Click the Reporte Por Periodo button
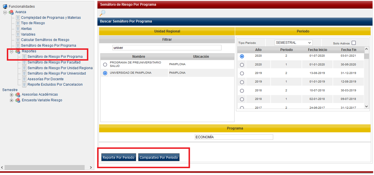The image size is (374, 175). 119,157
